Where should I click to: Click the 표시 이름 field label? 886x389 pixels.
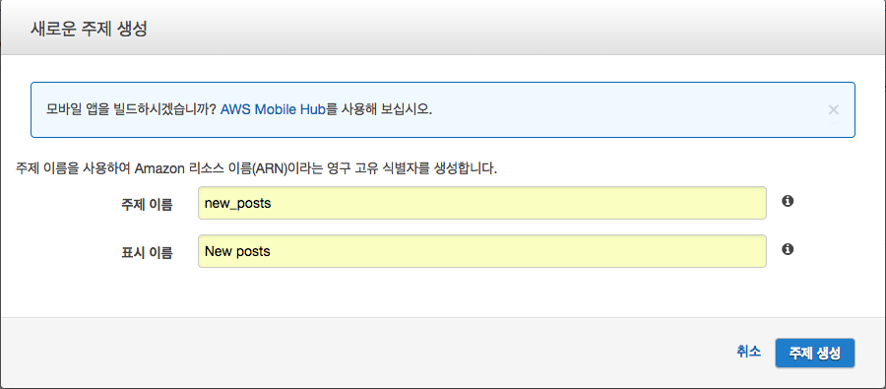[147, 252]
